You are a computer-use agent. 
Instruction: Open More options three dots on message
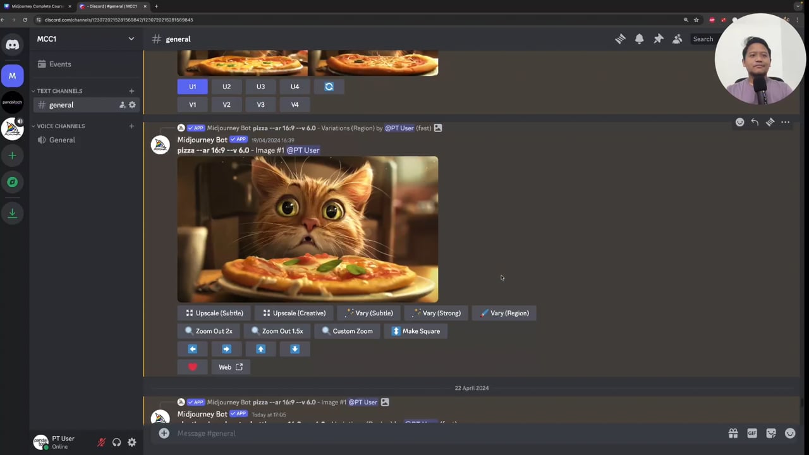click(785, 122)
